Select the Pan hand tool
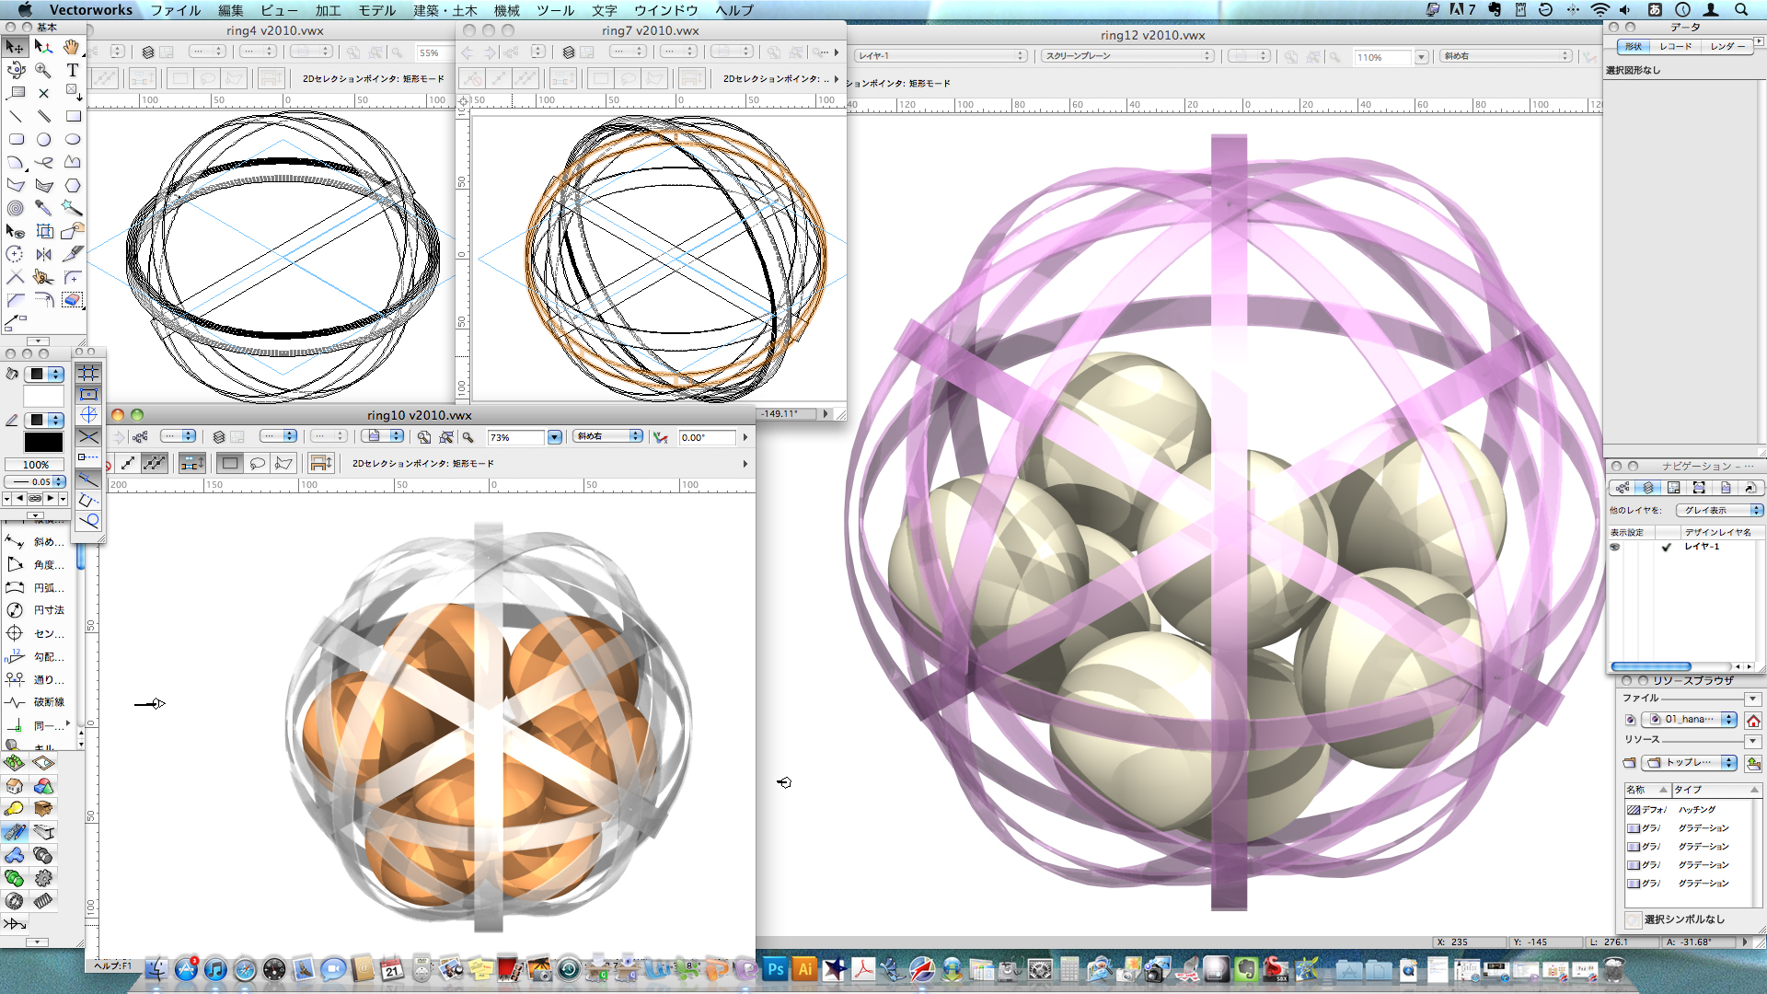Image resolution: width=1767 pixels, height=994 pixels. 72,47
